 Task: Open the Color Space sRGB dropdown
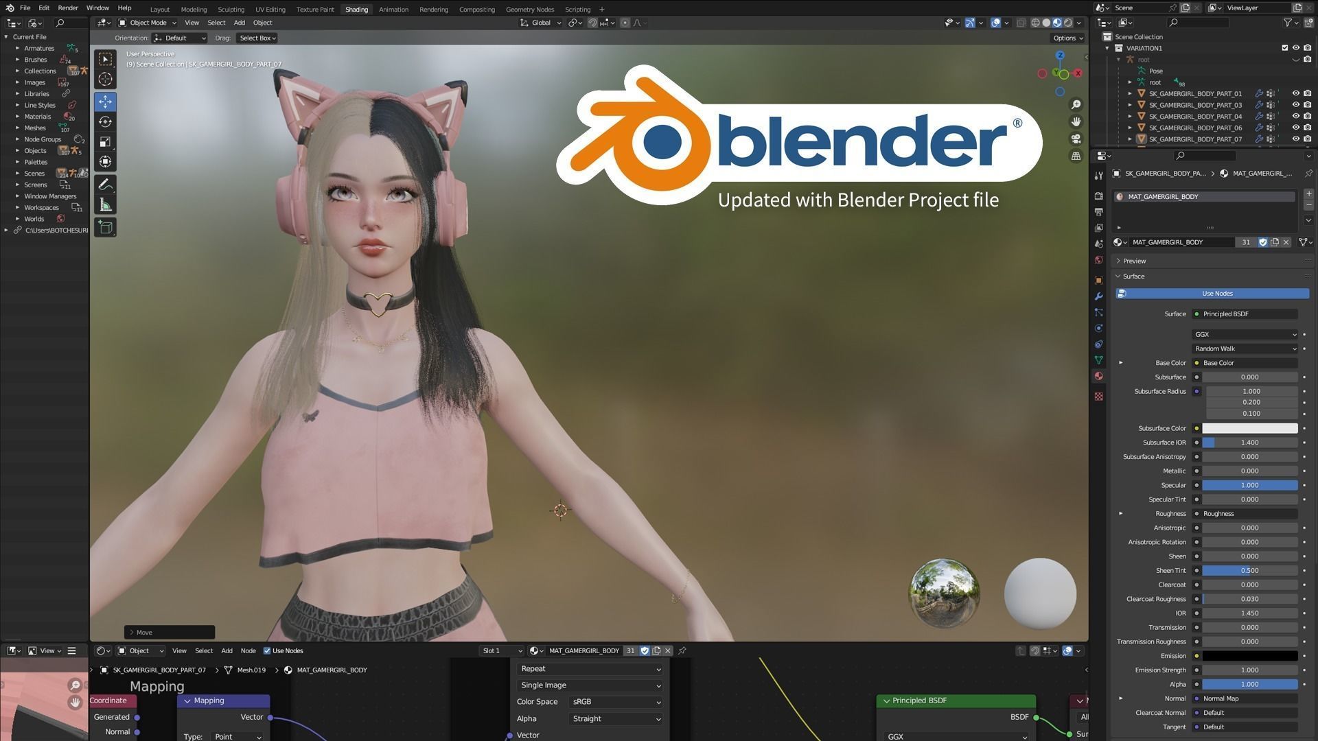pyautogui.click(x=616, y=702)
